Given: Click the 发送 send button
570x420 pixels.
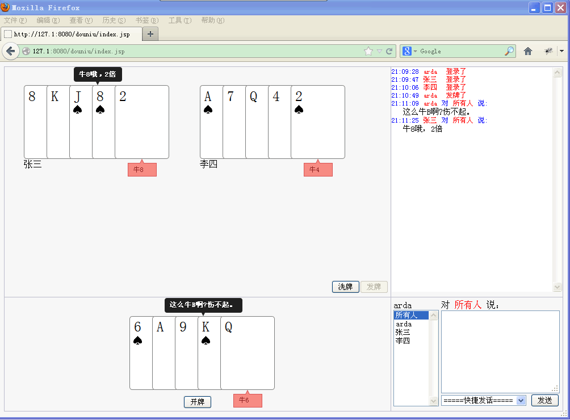Looking at the screenshot, I should (x=545, y=400).
